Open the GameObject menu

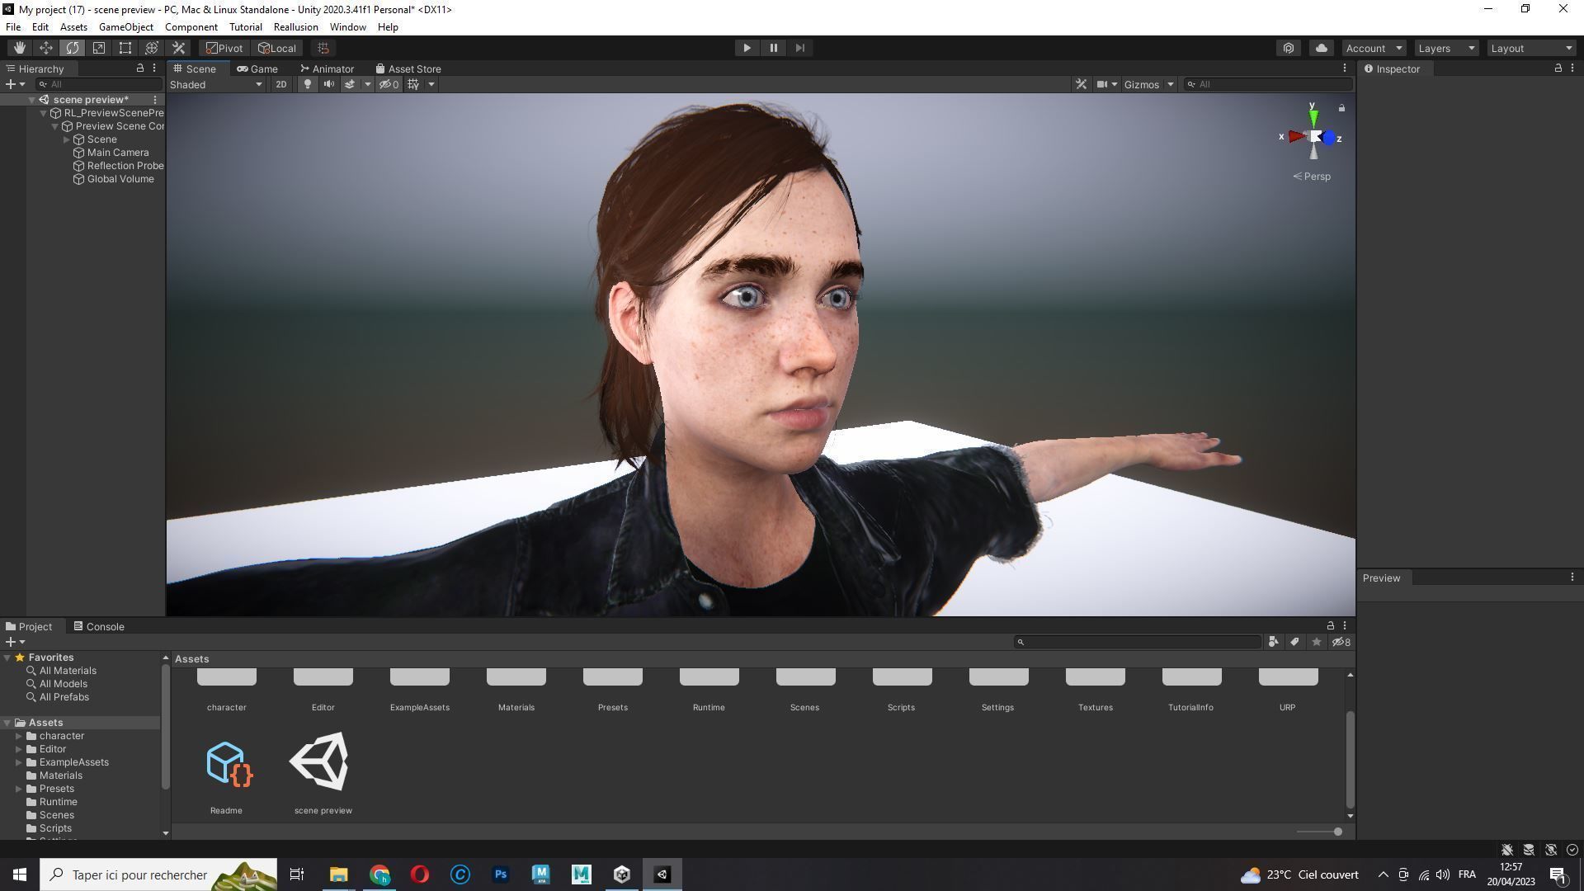pos(126,27)
